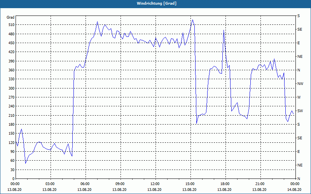Select the 30 value on the degree axis
The image size is (311, 194).
pos(12,170)
